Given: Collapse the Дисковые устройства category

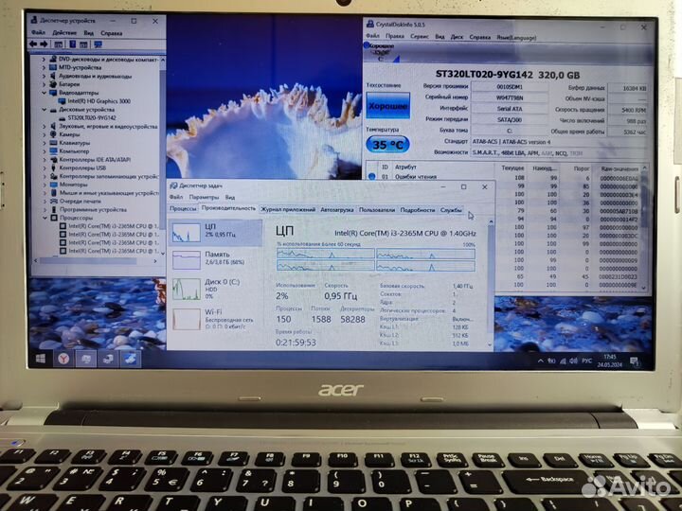Looking at the screenshot, I should [x=44, y=110].
